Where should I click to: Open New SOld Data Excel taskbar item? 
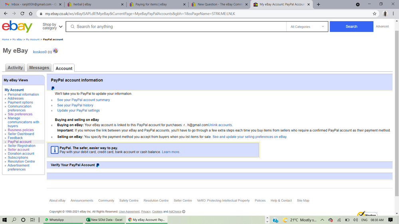(x=104, y=220)
